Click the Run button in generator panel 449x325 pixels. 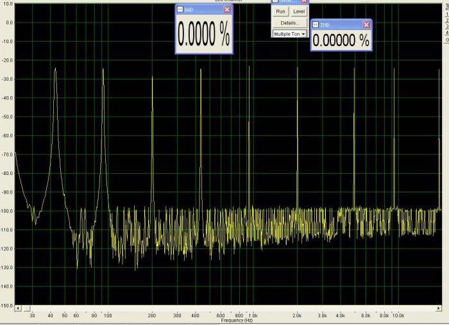[x=280, y=12]
